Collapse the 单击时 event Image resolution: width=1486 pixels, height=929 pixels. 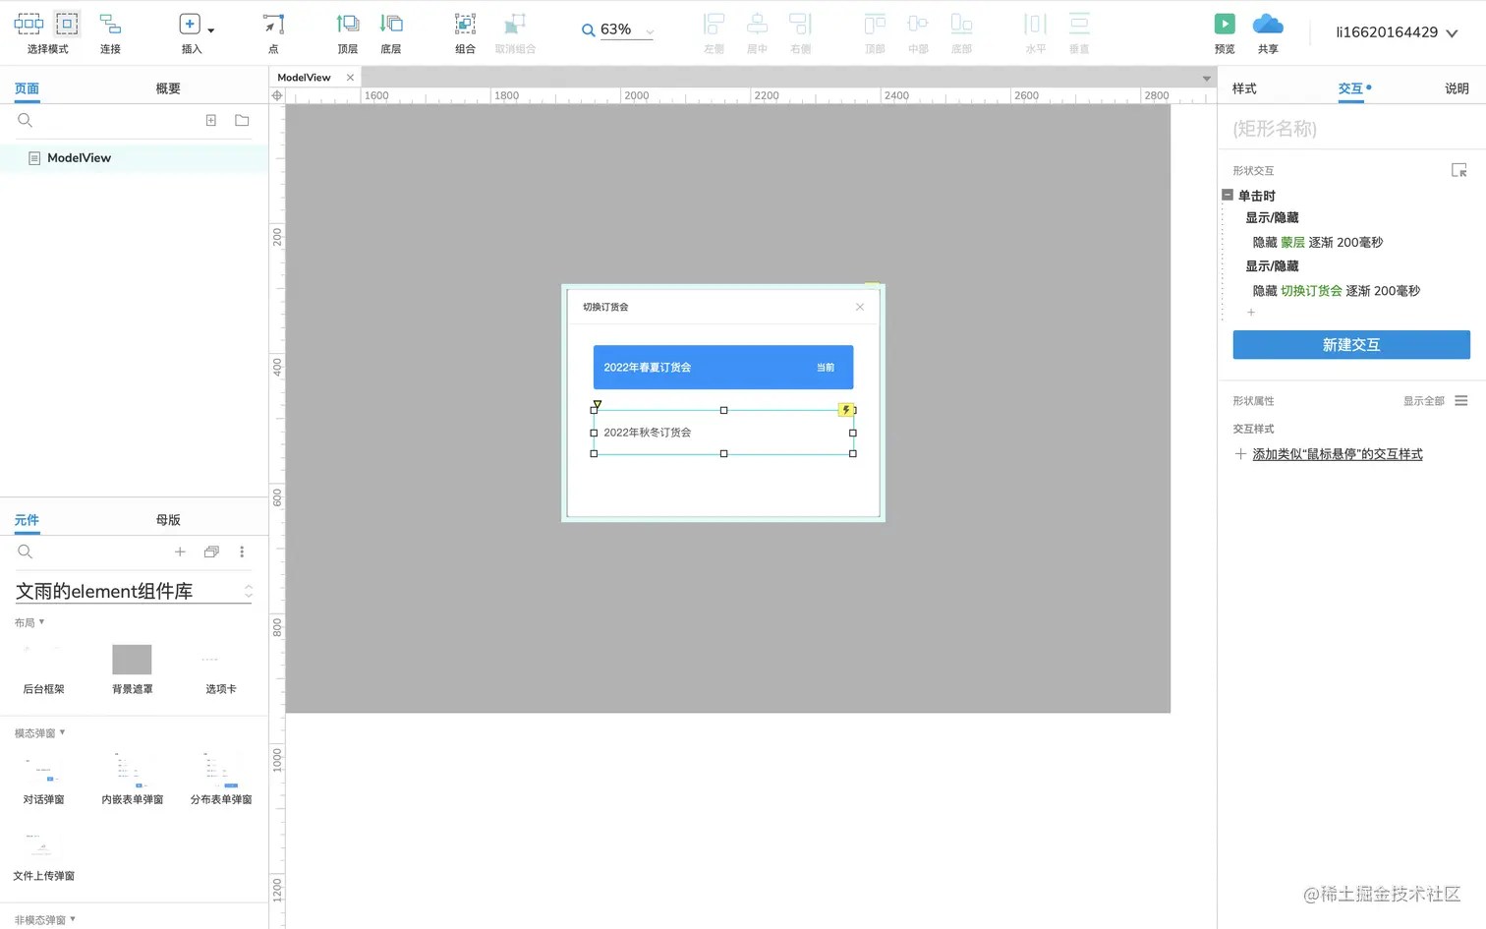(1228, 195)
